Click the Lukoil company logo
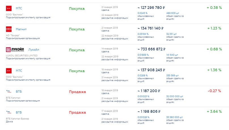Image resolution: width=229 pixels, height=130 pixels. coord(16,50)
